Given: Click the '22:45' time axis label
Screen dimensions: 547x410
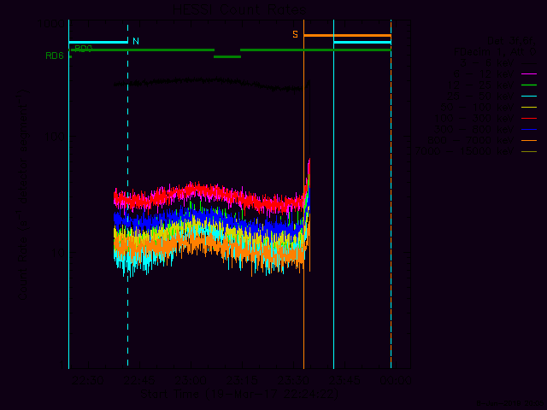Looking at the screenshot, I should coord(139,380).
